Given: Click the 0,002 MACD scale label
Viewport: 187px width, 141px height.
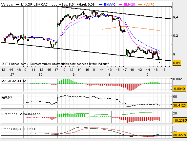Looking at the screenshot, I should tap(177, 79).
